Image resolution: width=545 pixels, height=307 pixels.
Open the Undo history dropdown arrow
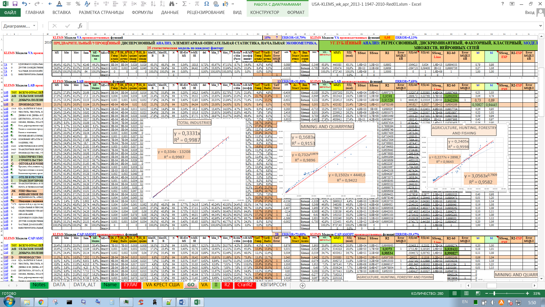30,4
